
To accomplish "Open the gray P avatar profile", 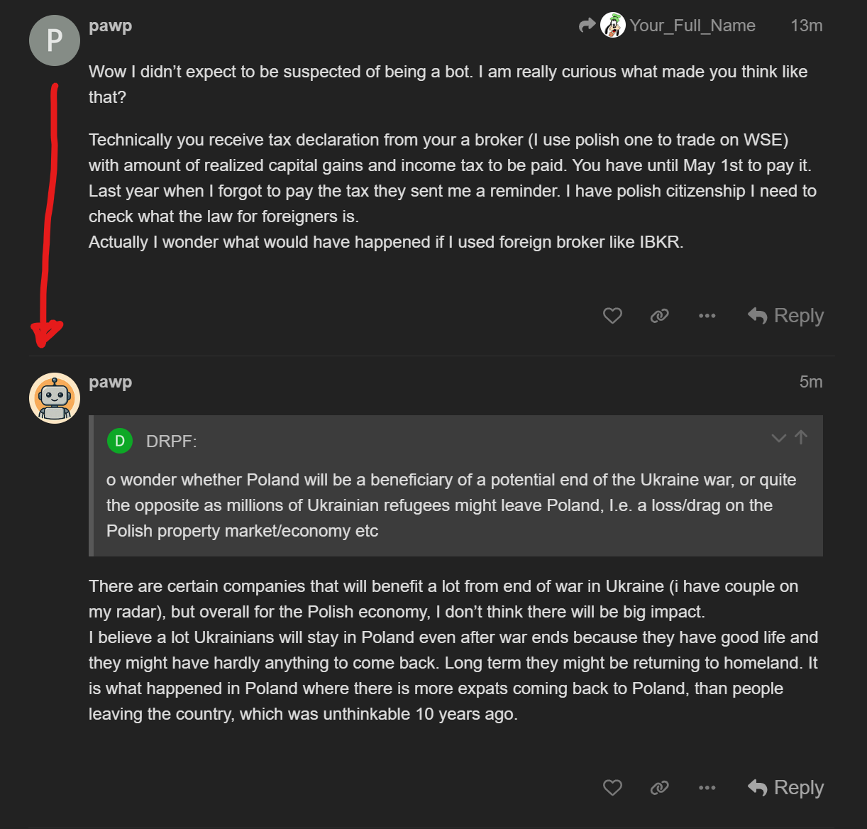I will pyautogui.click(x=55, y=40).
